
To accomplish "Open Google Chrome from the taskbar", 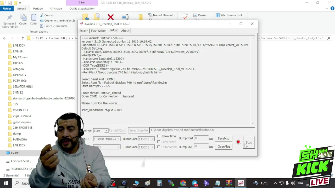I will 183,183.
